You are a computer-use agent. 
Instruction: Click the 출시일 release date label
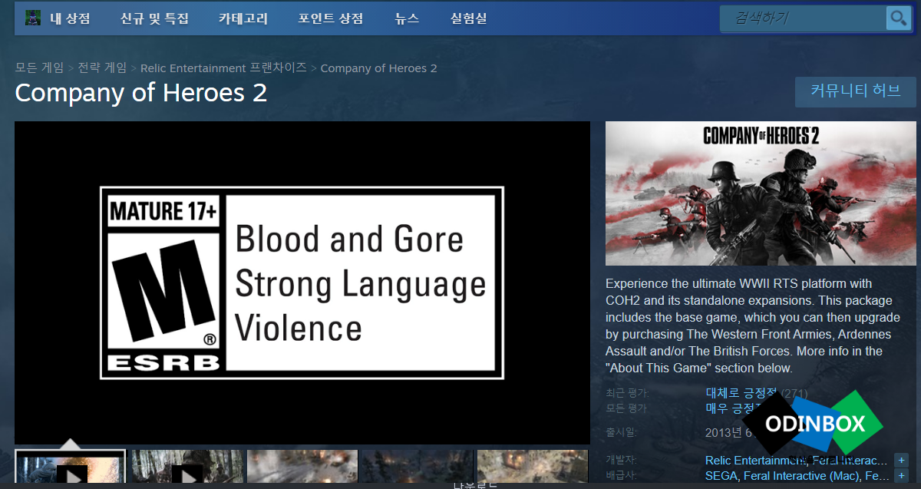pyautogui.click(x=622, y=432)
